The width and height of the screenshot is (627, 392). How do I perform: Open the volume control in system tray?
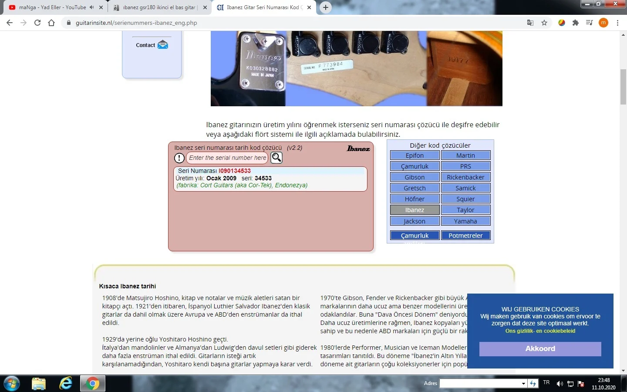click(x=560, y=384)
